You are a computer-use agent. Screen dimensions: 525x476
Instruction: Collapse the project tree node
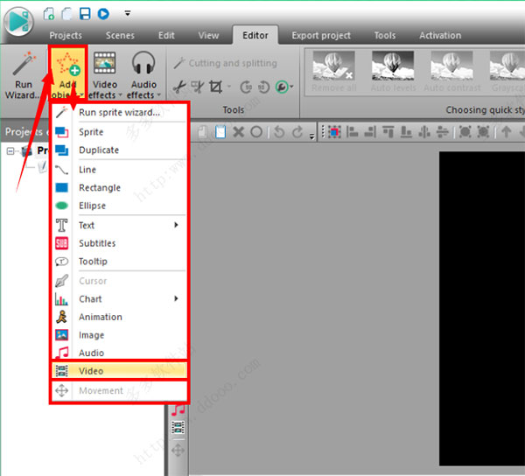10,151
